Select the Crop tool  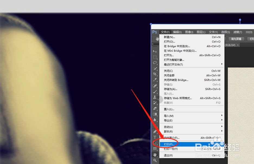click(x=155, y=74)
